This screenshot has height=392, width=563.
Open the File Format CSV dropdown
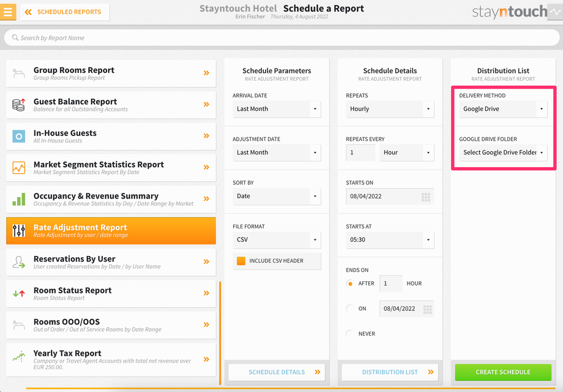tap(277, 239)
